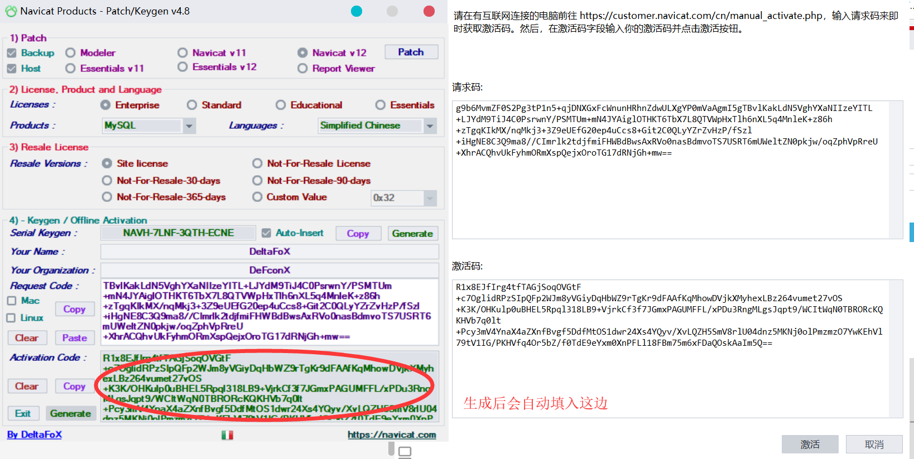Viewport: 914px width, 459px height.
Task: Select Not-For-Resale License radio button
Action: point(257,163)
